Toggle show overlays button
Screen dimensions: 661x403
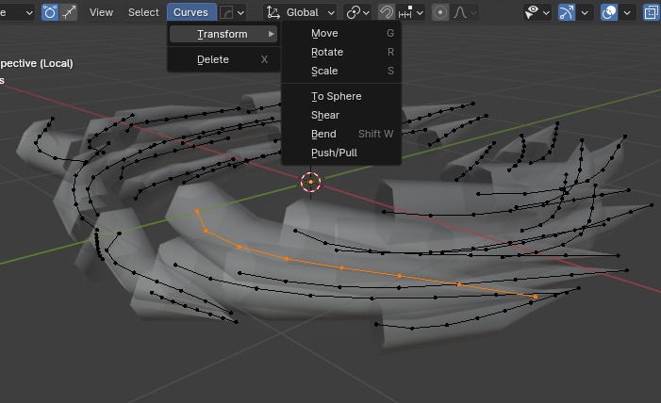click(x=609, y=12)
